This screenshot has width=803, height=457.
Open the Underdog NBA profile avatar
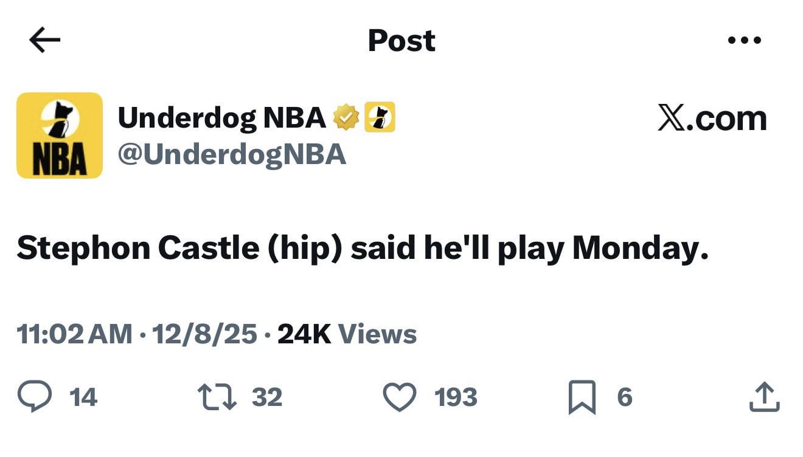[x=59, y=135]
